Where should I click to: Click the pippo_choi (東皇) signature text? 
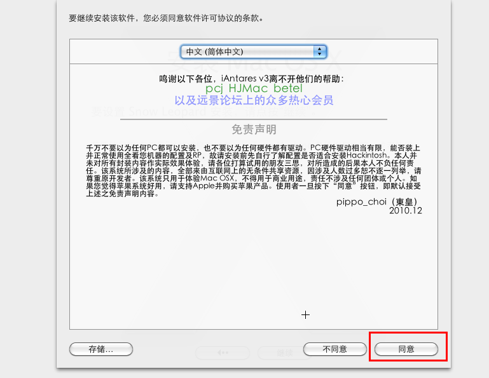(377, 202)
